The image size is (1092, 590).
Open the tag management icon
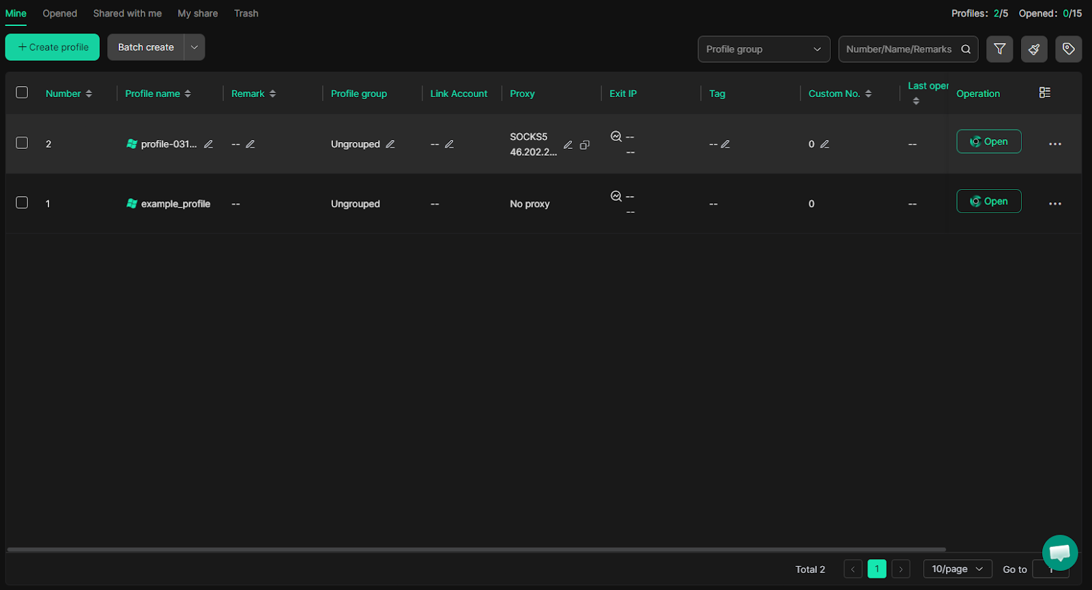coord(1068,49)
